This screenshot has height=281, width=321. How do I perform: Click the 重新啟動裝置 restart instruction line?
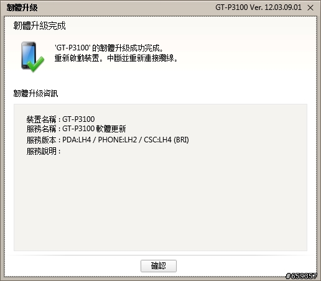(116, 58)
